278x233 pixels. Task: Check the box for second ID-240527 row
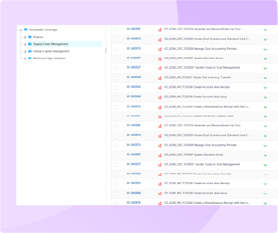pyautogui.click(x=116, y=165)
